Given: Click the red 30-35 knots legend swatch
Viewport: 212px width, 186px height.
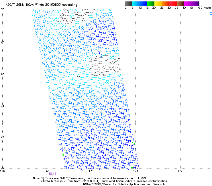Looking at the screenshot, I should click(x=173, y=3).
